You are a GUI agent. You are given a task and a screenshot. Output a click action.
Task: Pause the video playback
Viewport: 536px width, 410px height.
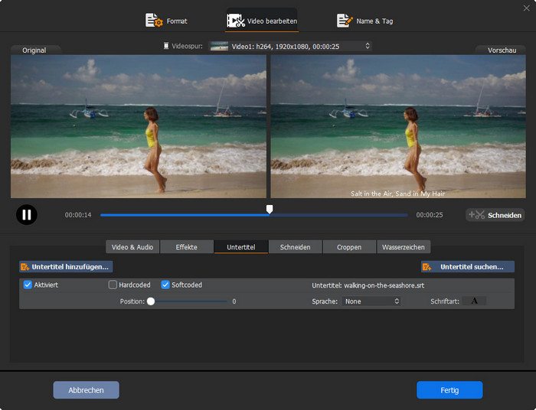coord(27,215)
